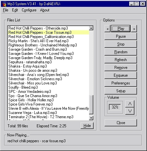The height and width of the screenshot is (151, 147).
Task: Skip to next track with » button
Action: coord(134,29)
